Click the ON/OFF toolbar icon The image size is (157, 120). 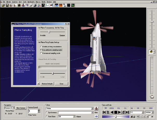click(65, 5)
